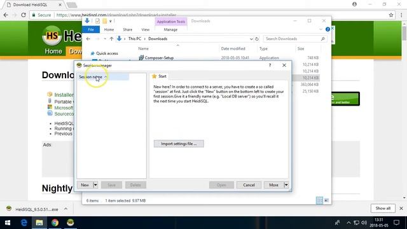This screenshot has height=229, width=407.
Task: Open Windows Start menu
Action: pyautogui.click(x=8, y=223)
